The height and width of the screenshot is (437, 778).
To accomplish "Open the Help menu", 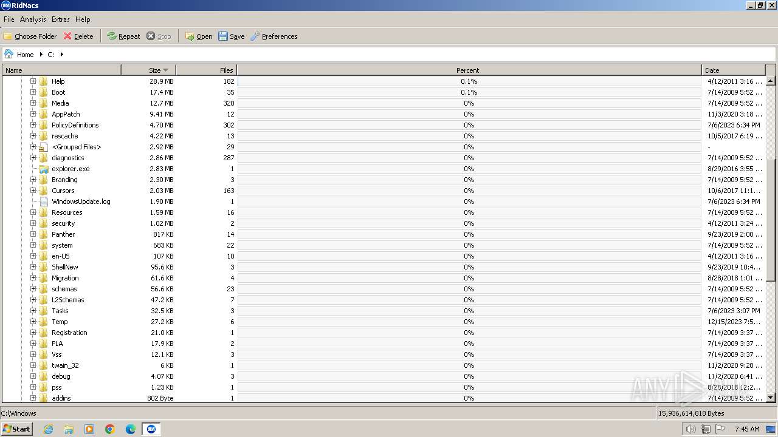I will 83,19.
